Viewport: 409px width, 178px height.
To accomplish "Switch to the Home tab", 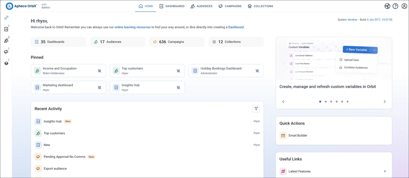I will tap(146, 6).
